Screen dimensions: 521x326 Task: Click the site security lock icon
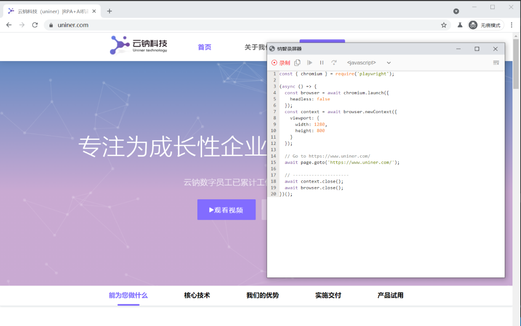[50, 25]
